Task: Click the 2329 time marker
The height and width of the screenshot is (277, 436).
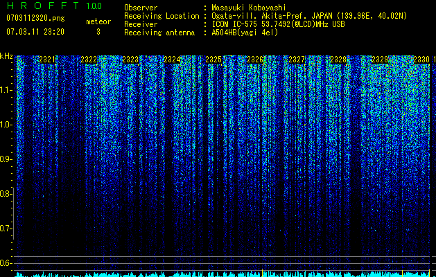Action: (380, 60)
